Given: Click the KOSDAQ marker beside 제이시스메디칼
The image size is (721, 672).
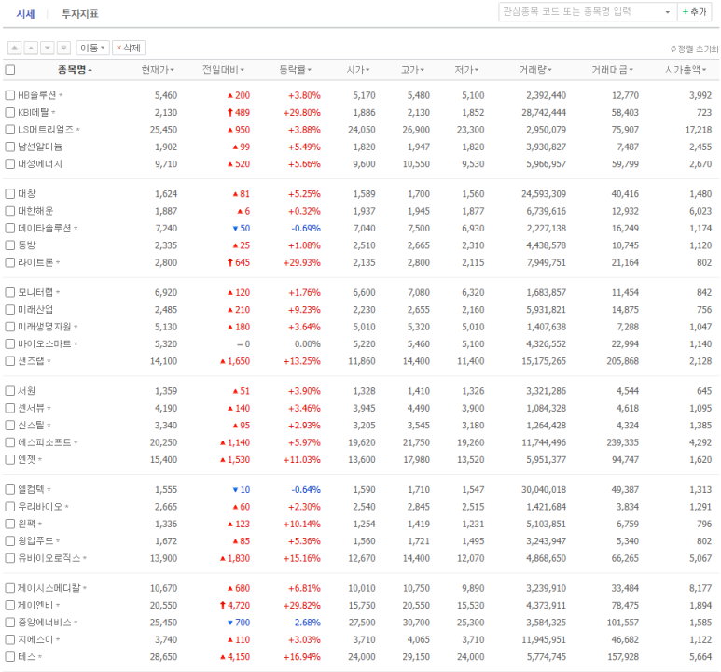Looking at the screenshot, I should pyautogui.click(x=85, y=588).
